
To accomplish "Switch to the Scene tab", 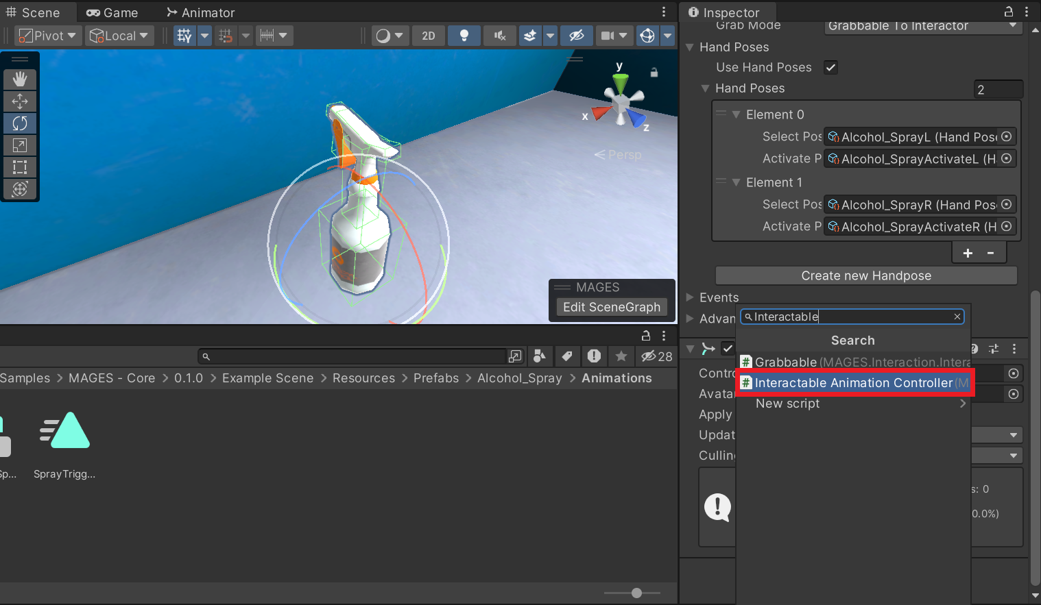I will [33, 12].
